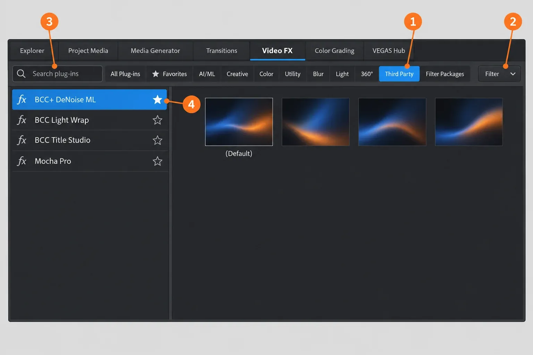Choose the Creative category filter
The height and width of the screenshot is (355, 533).
coord(237,74)
